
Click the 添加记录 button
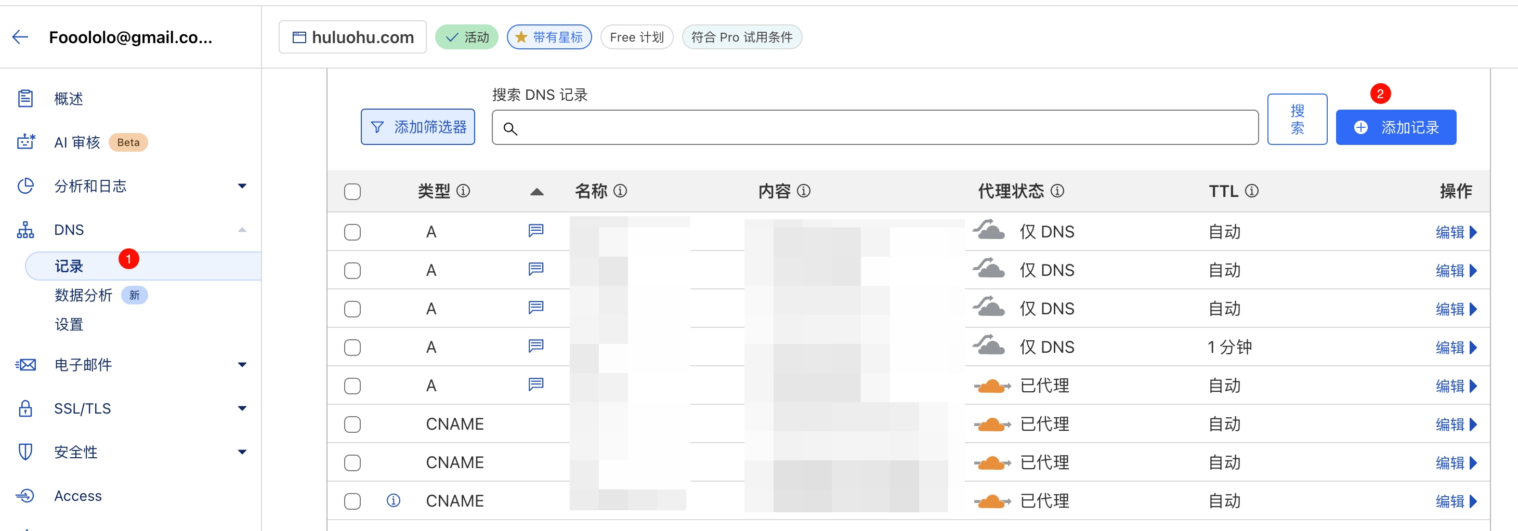[x=1395, y=127]
